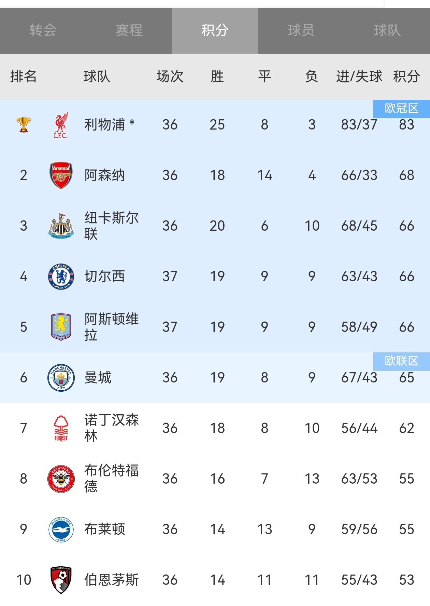Open the Nottingham Forest logo

tap(61, 428)
